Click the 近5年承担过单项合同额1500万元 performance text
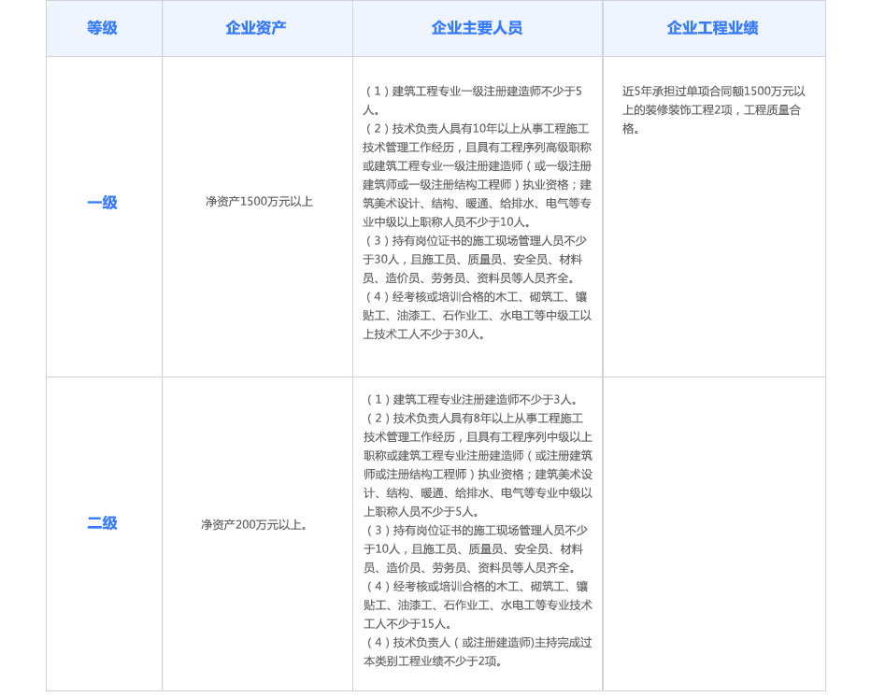871x697 pixels. [x=713, y=92]
